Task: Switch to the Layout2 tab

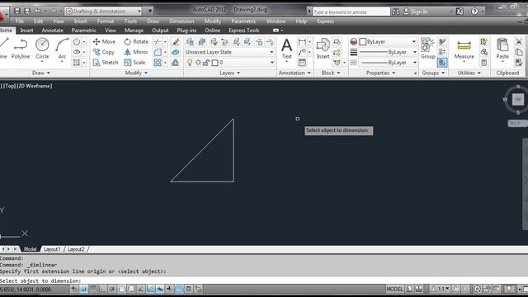Action: tap(76, 249)
